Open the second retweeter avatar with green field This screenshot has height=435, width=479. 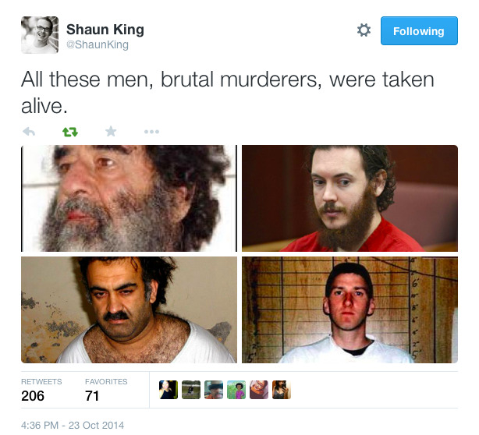pyautogui.click(x=191, y=390)
